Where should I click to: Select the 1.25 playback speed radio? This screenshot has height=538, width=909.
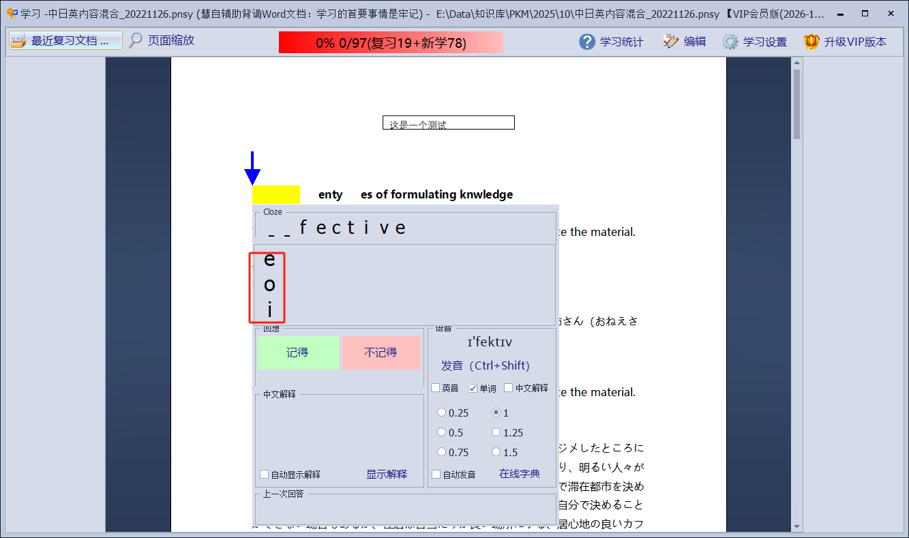point(496,432)
